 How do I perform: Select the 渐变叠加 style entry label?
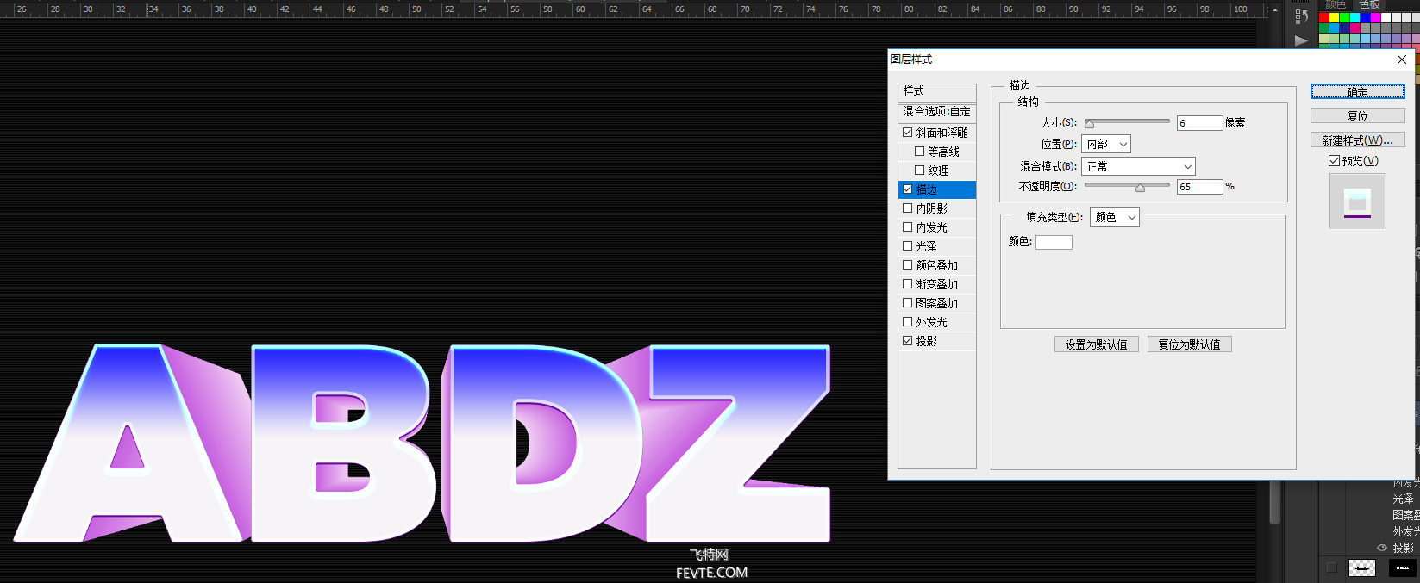[937, 284]
